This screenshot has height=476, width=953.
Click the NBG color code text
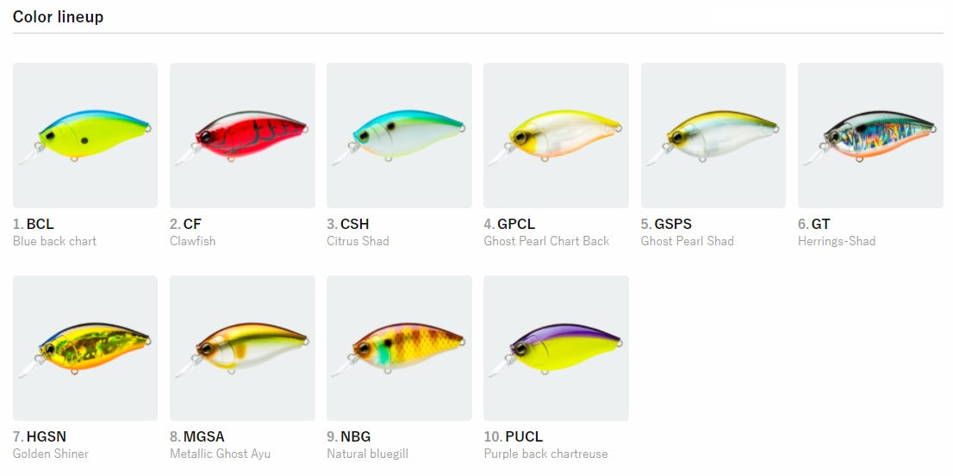tap(356, 436)
